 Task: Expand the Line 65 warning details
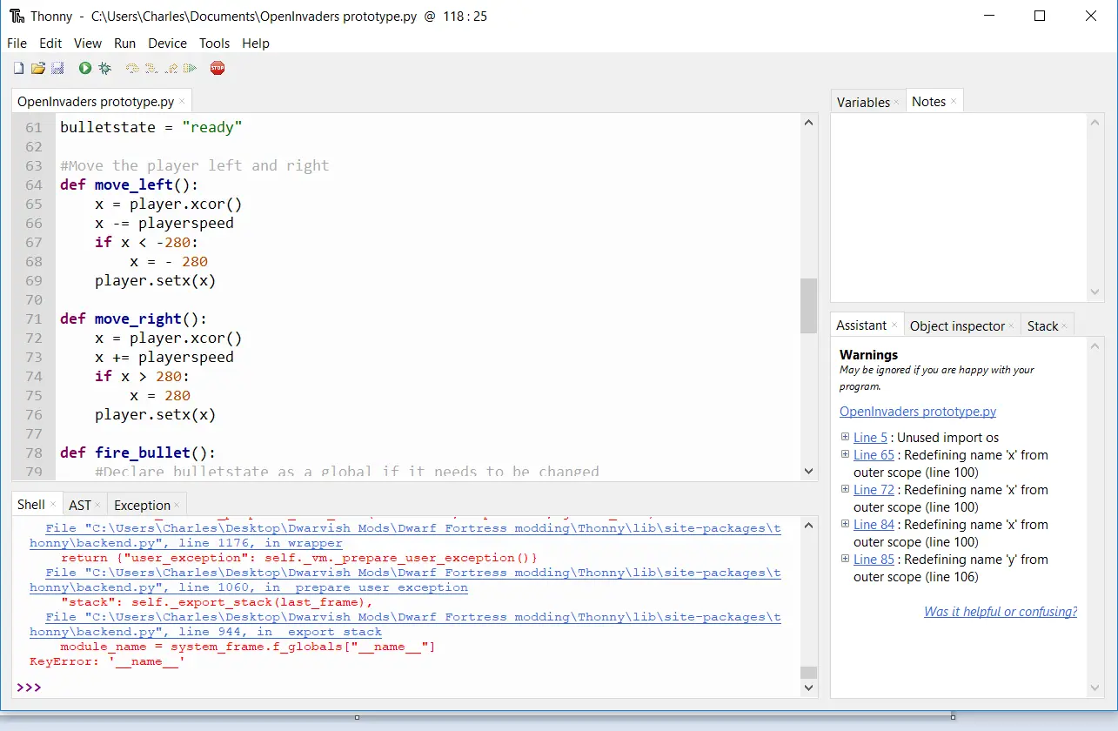click(845, 454)
